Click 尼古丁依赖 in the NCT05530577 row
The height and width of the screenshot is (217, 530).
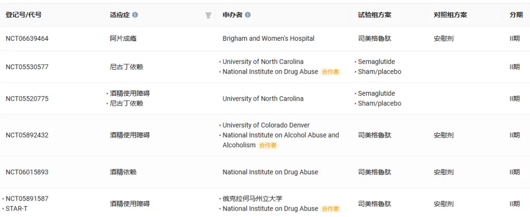click(x=127, y=67)
